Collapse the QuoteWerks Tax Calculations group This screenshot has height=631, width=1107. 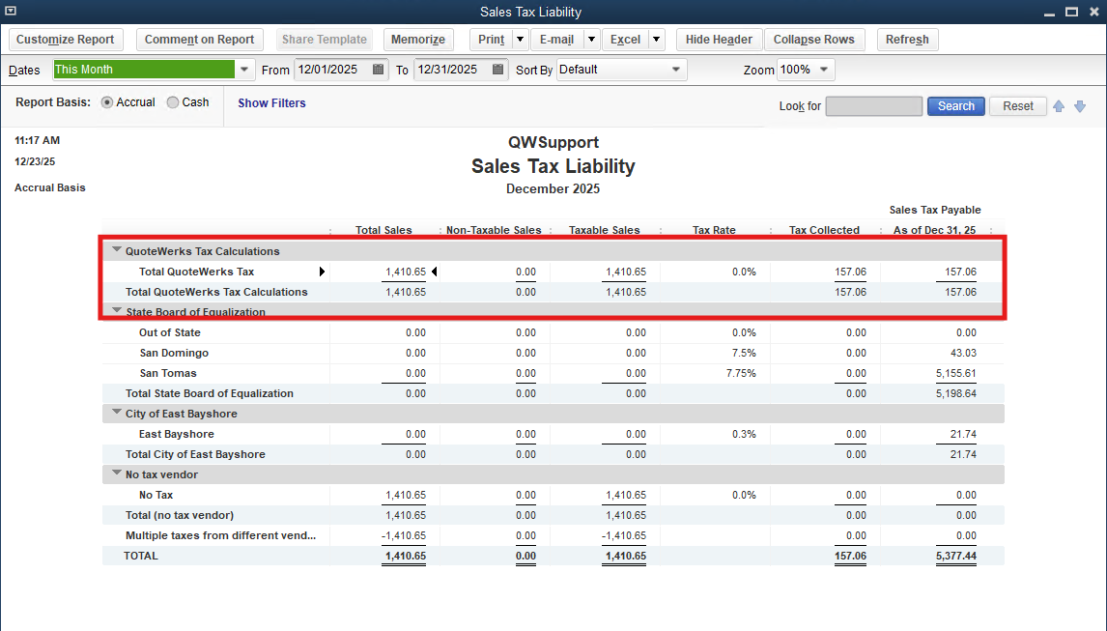(117, 250)
